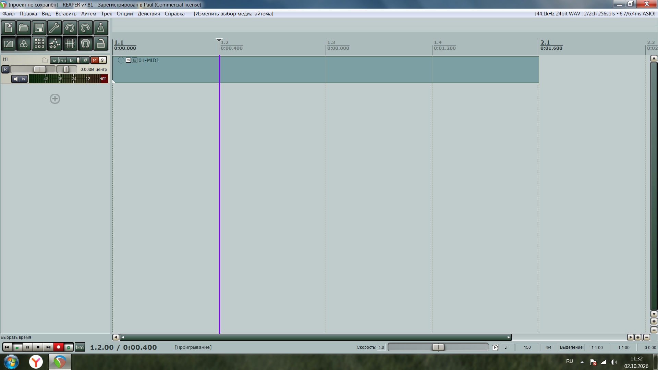This screenshot has height=370, width=658.
Task: Click the 2.1 bar marker on ruler
Action: pyautogui.click(x=545, y=42)
